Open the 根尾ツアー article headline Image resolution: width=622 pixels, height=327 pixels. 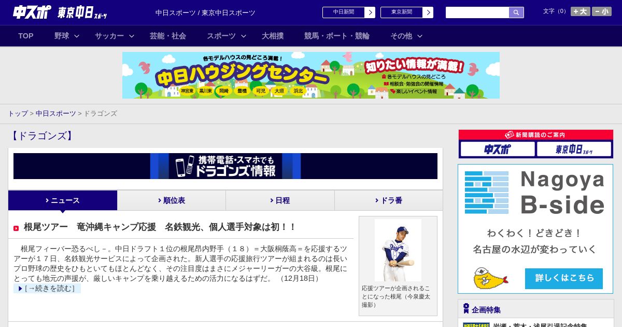click(160, 227)
